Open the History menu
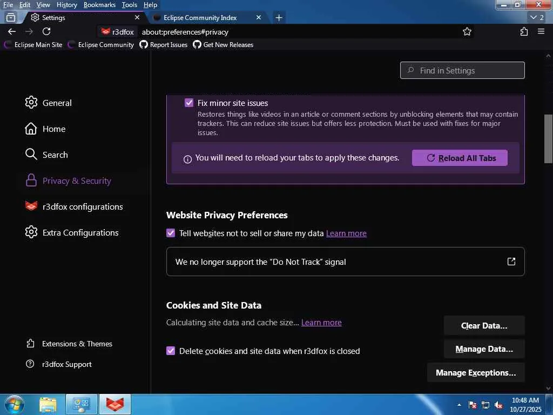Viewport: 553px width, 415px height. 66,4
